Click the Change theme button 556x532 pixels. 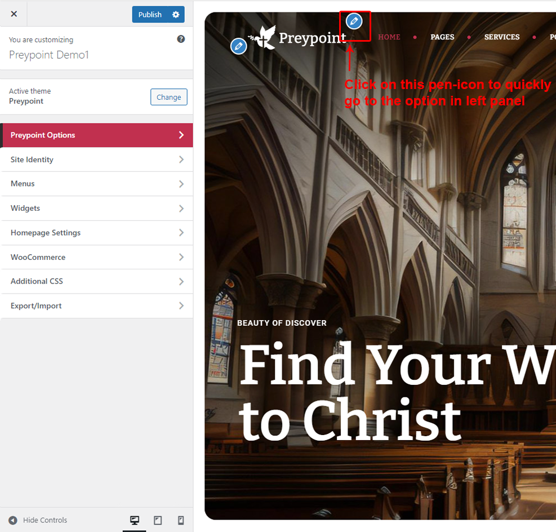(168, 97)
